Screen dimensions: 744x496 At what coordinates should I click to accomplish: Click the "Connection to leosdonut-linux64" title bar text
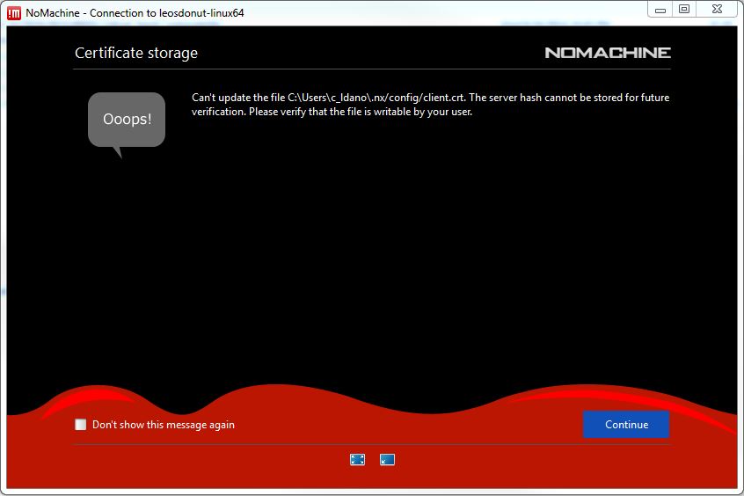166,13
